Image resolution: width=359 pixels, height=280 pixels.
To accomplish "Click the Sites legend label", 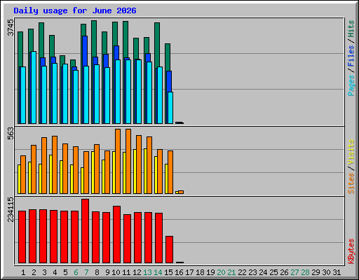I will click(351, 183).
